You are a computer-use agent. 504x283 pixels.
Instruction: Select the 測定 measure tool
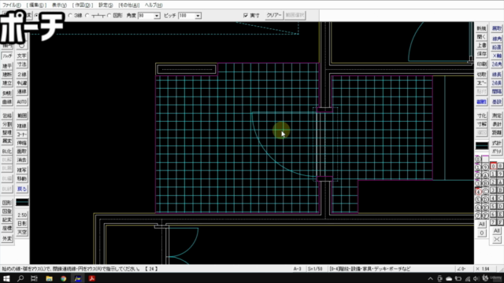tap(497, 116)
